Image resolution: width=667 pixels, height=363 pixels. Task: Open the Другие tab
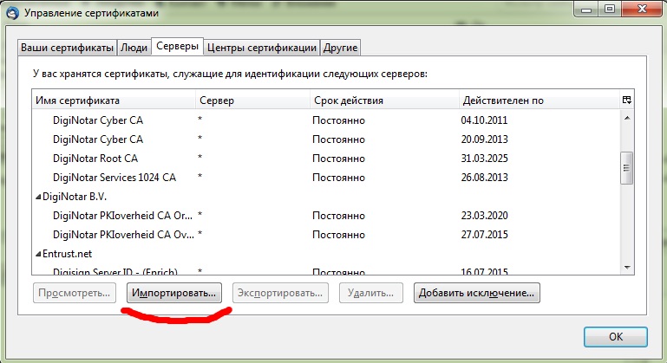(340, 48)
